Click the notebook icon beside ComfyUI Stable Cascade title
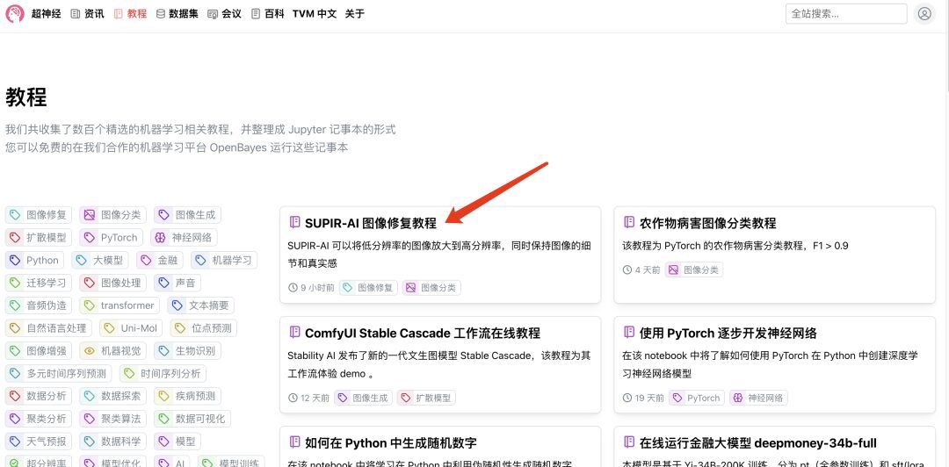 point(294,333)
